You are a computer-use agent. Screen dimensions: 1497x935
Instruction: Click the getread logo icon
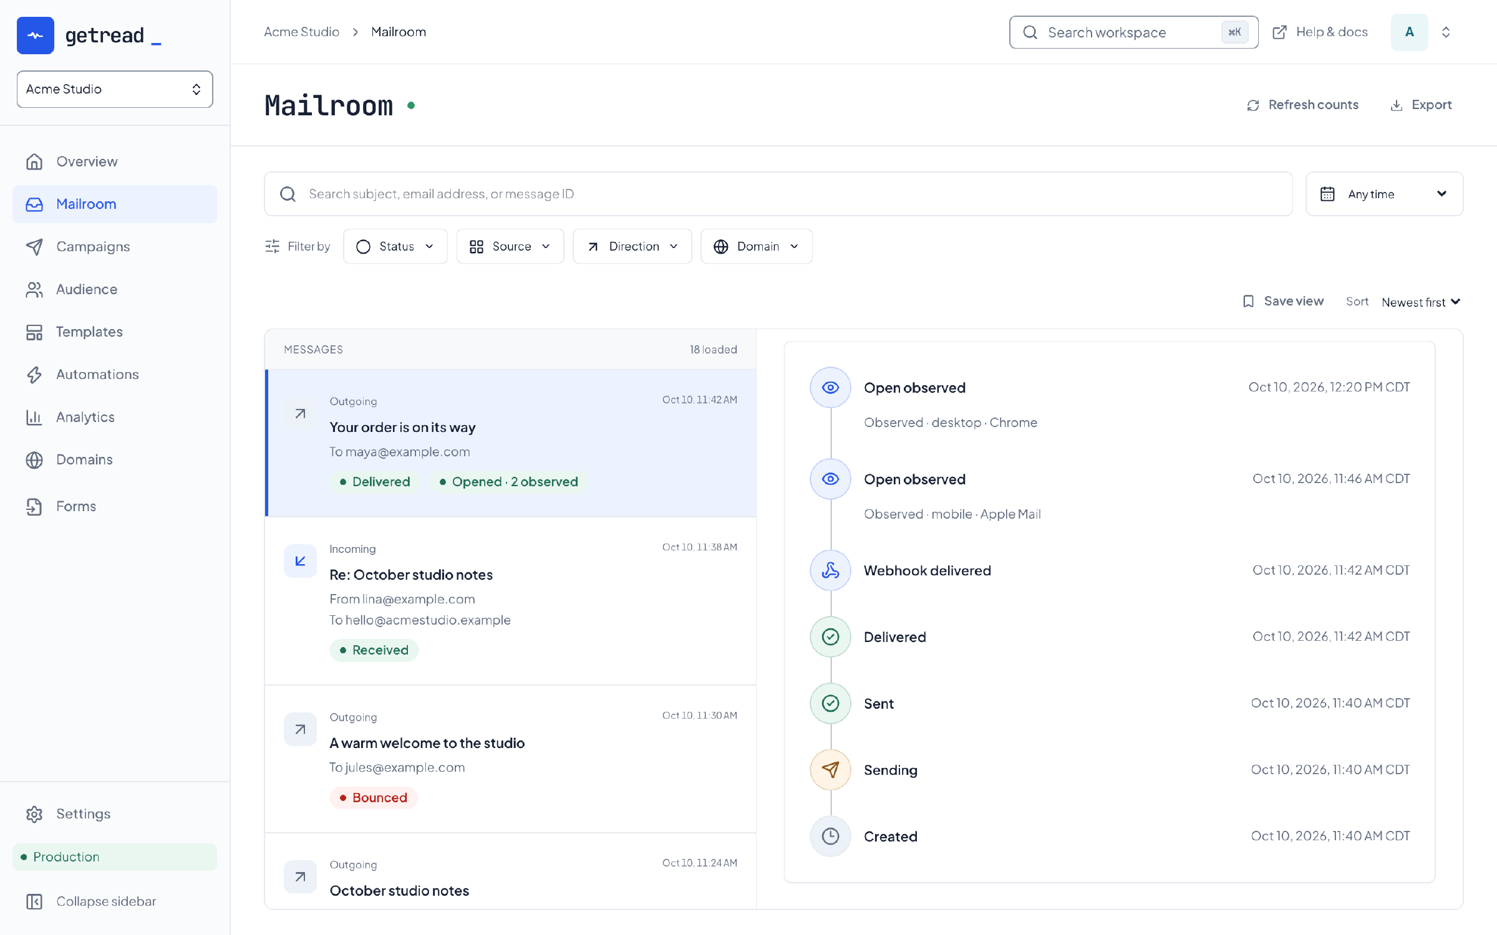36,36
